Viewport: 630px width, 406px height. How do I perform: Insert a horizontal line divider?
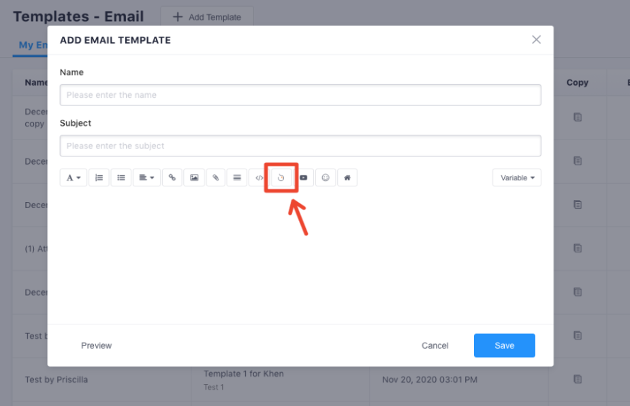tap(237, 177)
